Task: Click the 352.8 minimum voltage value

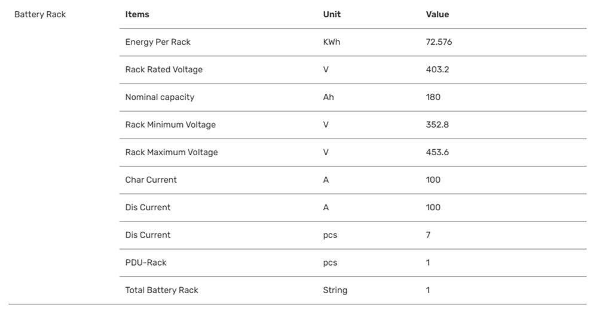Action: (x=437, y=125)
